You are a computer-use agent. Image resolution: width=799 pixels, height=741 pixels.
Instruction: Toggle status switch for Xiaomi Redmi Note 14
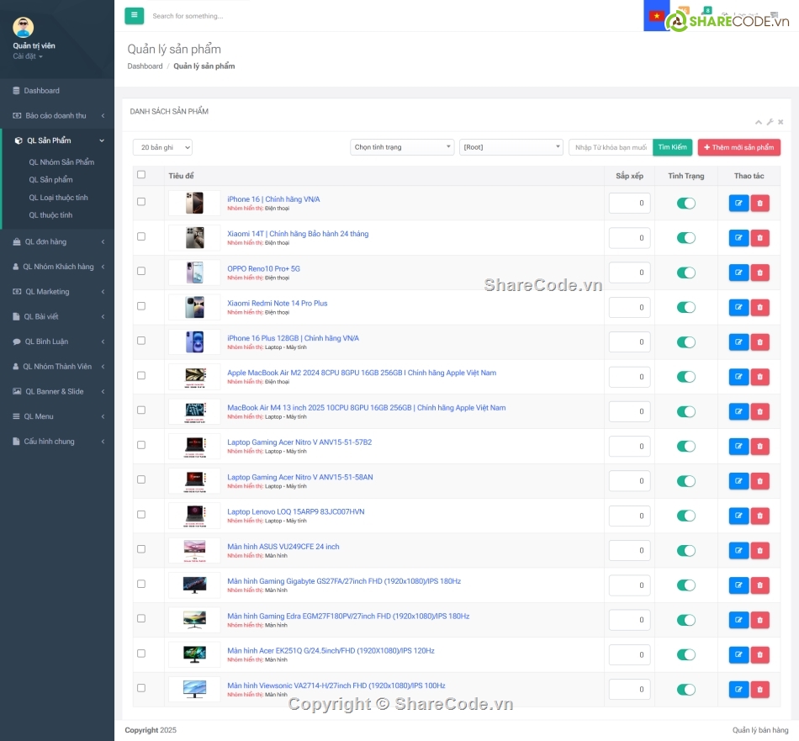[685, 307]
